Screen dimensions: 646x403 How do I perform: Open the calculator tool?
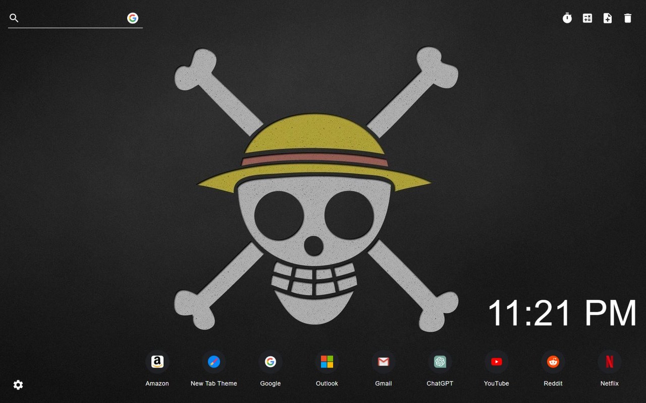[x=587, y=18]
